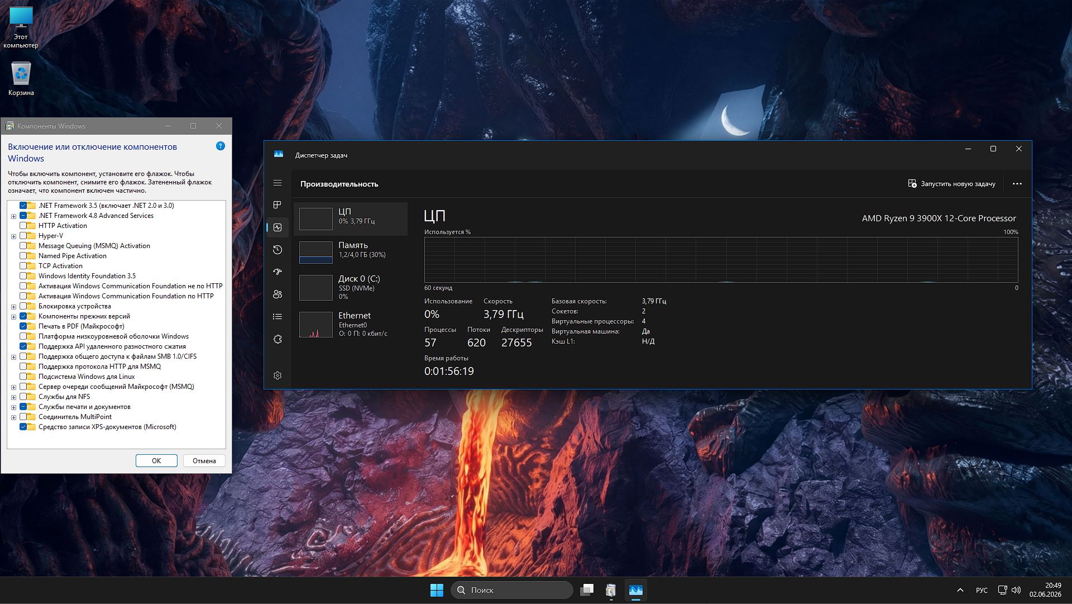
Task: Open Users page in Task Manager sidebar
Action: pyautogui.click(x=277, y=294)
